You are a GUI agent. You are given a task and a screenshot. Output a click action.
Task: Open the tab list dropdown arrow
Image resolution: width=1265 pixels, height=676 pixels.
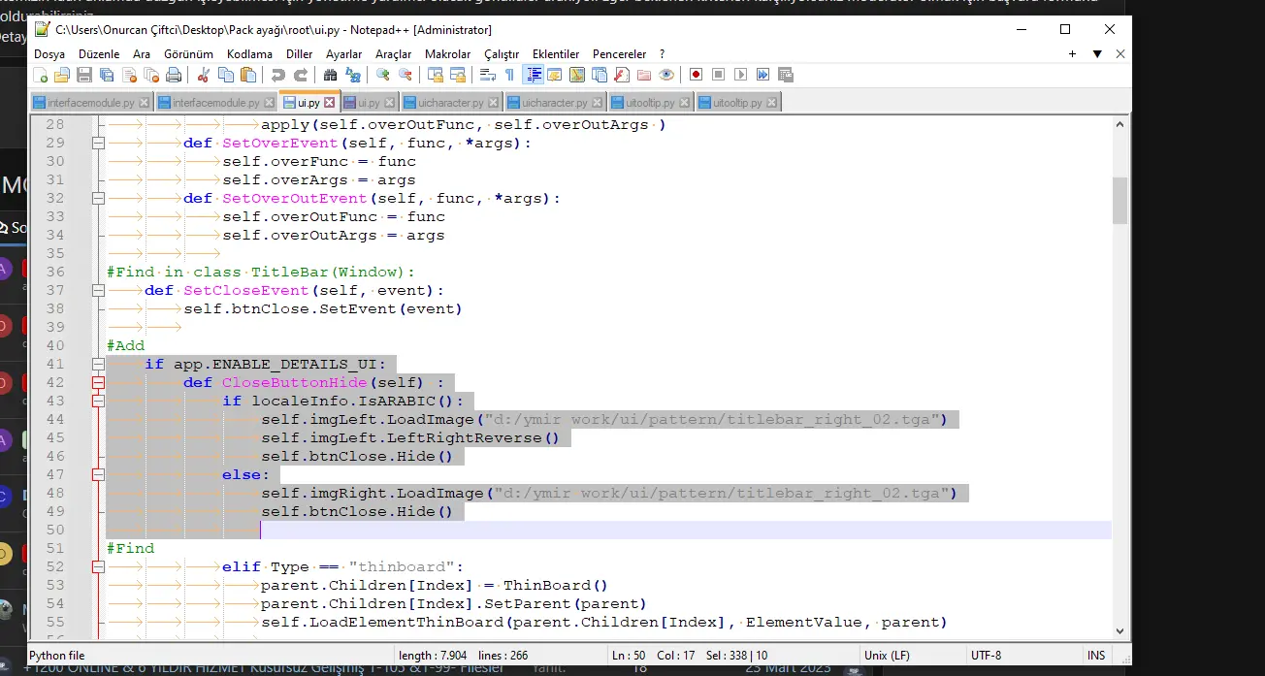pos(1097,54)
